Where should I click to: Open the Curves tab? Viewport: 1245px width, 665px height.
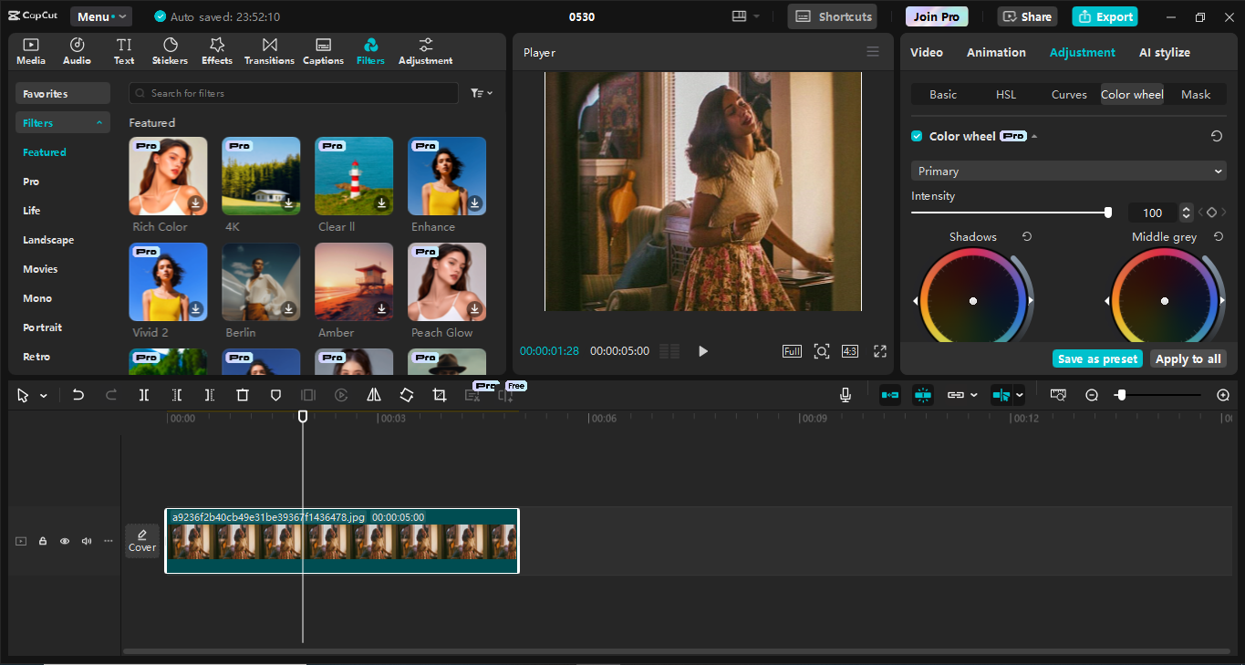coord(1068,94)
